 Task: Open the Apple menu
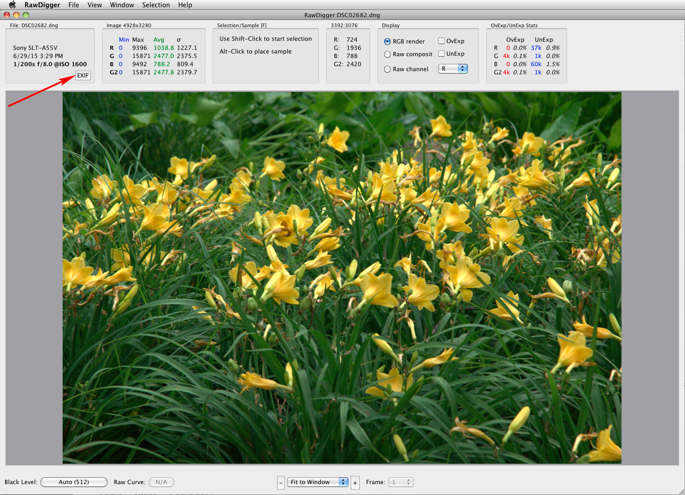pyautogui.click(x=12, y=5)
